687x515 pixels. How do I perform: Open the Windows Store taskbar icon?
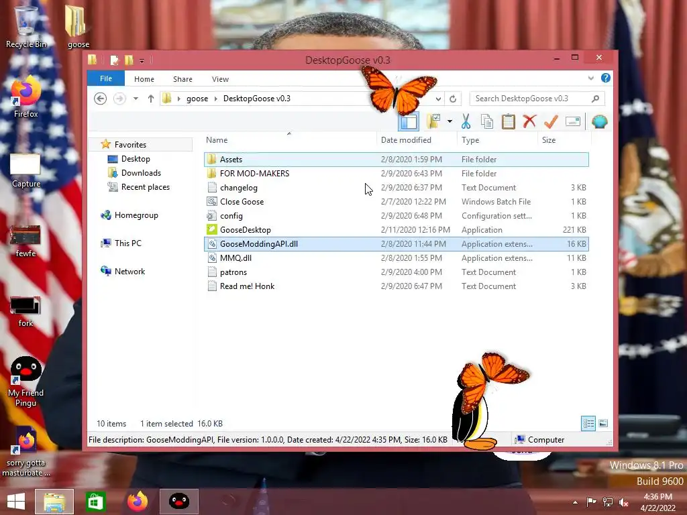click(95, 502)
